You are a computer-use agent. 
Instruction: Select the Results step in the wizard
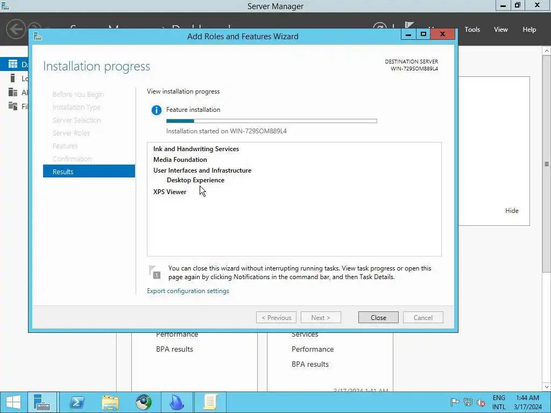click(x=89, y=172)
